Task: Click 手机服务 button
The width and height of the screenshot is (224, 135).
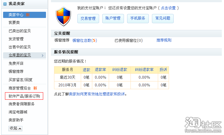Action: tap(138, 19)
